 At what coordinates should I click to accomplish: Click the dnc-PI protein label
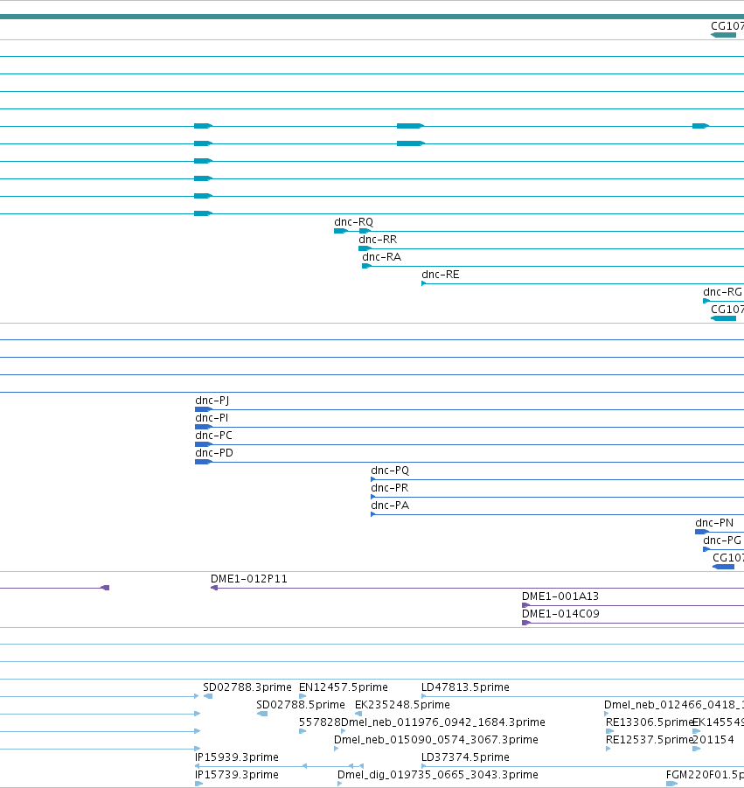click(x=212, y=418)
